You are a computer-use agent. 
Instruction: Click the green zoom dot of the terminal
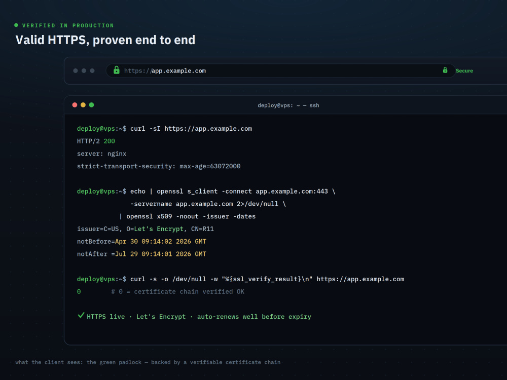[91, 105]
